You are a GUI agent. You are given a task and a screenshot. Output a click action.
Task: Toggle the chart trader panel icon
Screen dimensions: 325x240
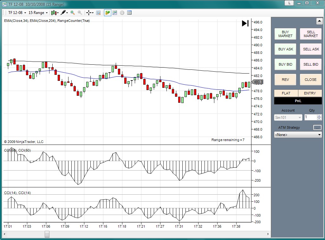pos(107,13)
